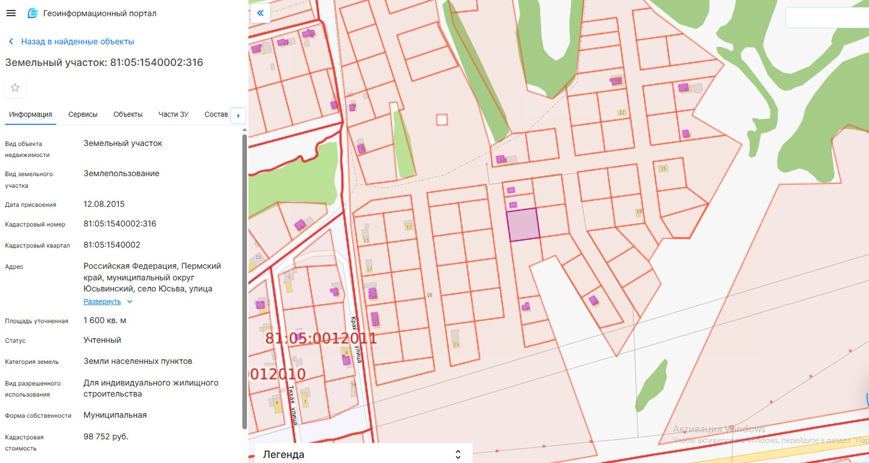Click cadastral number value 81:05:1540002:316
Screen dimensions: 869x463
tap(120, 224)
